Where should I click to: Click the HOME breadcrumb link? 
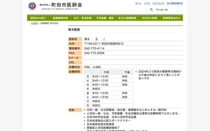(x=34, y=24)
